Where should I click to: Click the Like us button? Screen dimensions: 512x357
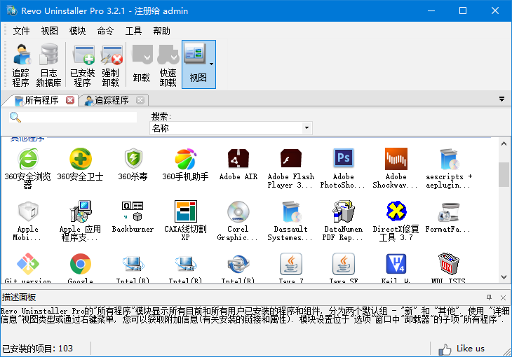(462, 349)
